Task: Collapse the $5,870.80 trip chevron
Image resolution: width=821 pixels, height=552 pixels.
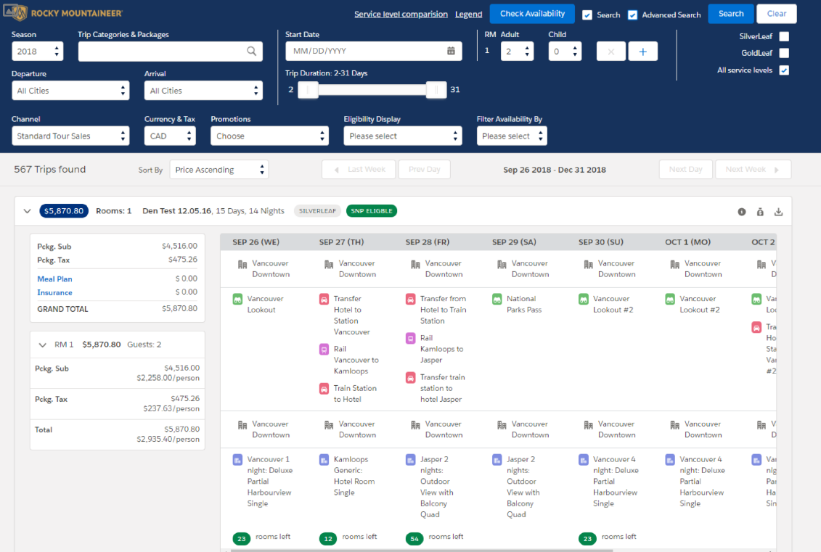Action: tap(28, 211)
